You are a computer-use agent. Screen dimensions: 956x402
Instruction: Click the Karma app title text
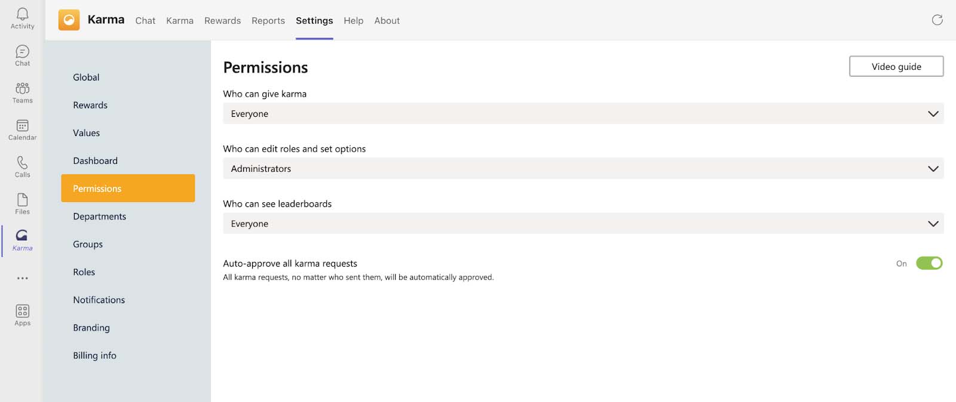click(106, 19)
